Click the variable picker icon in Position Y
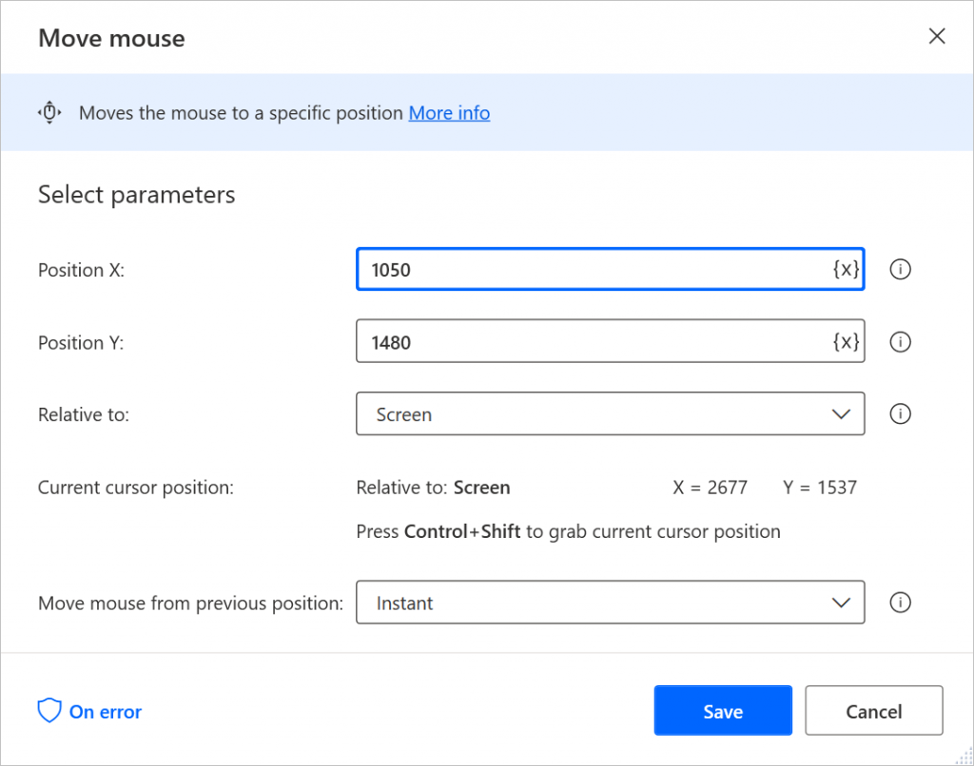This screenshot has width=974, height=766. [847, 342]
